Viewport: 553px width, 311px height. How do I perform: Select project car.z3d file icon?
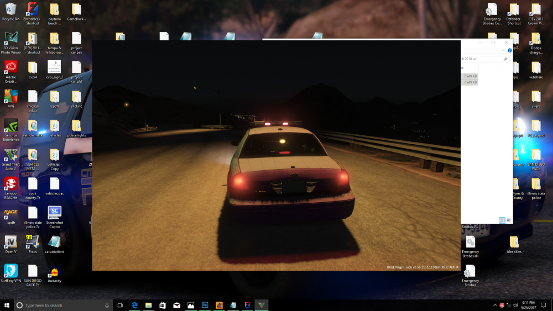pos(76,72)
